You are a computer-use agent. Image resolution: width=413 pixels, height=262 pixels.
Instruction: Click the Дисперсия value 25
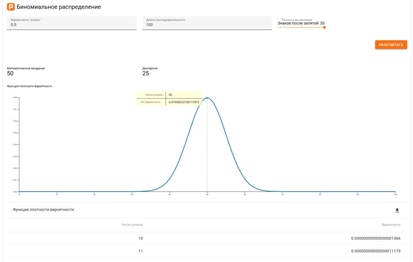(x=146, y=73)
